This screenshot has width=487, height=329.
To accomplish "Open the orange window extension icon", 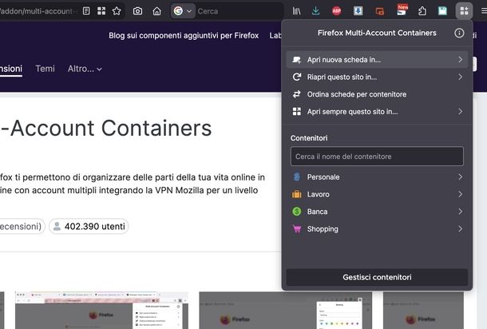I will tap(379, 11).
